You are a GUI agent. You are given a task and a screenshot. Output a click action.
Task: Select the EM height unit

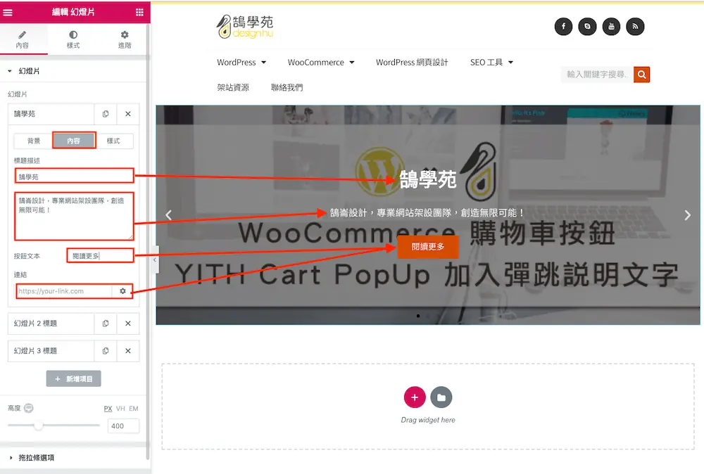point(133,409)
